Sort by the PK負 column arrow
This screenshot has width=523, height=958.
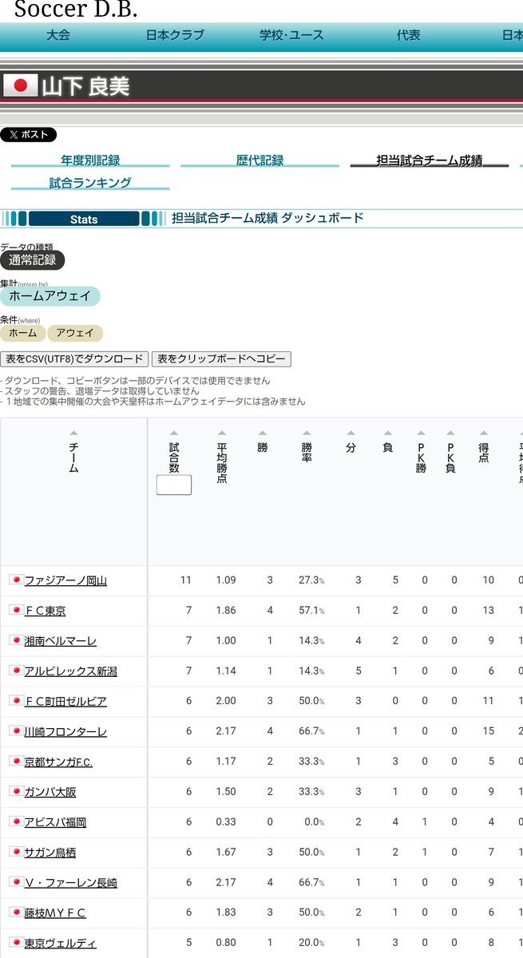tap(450, 433)
